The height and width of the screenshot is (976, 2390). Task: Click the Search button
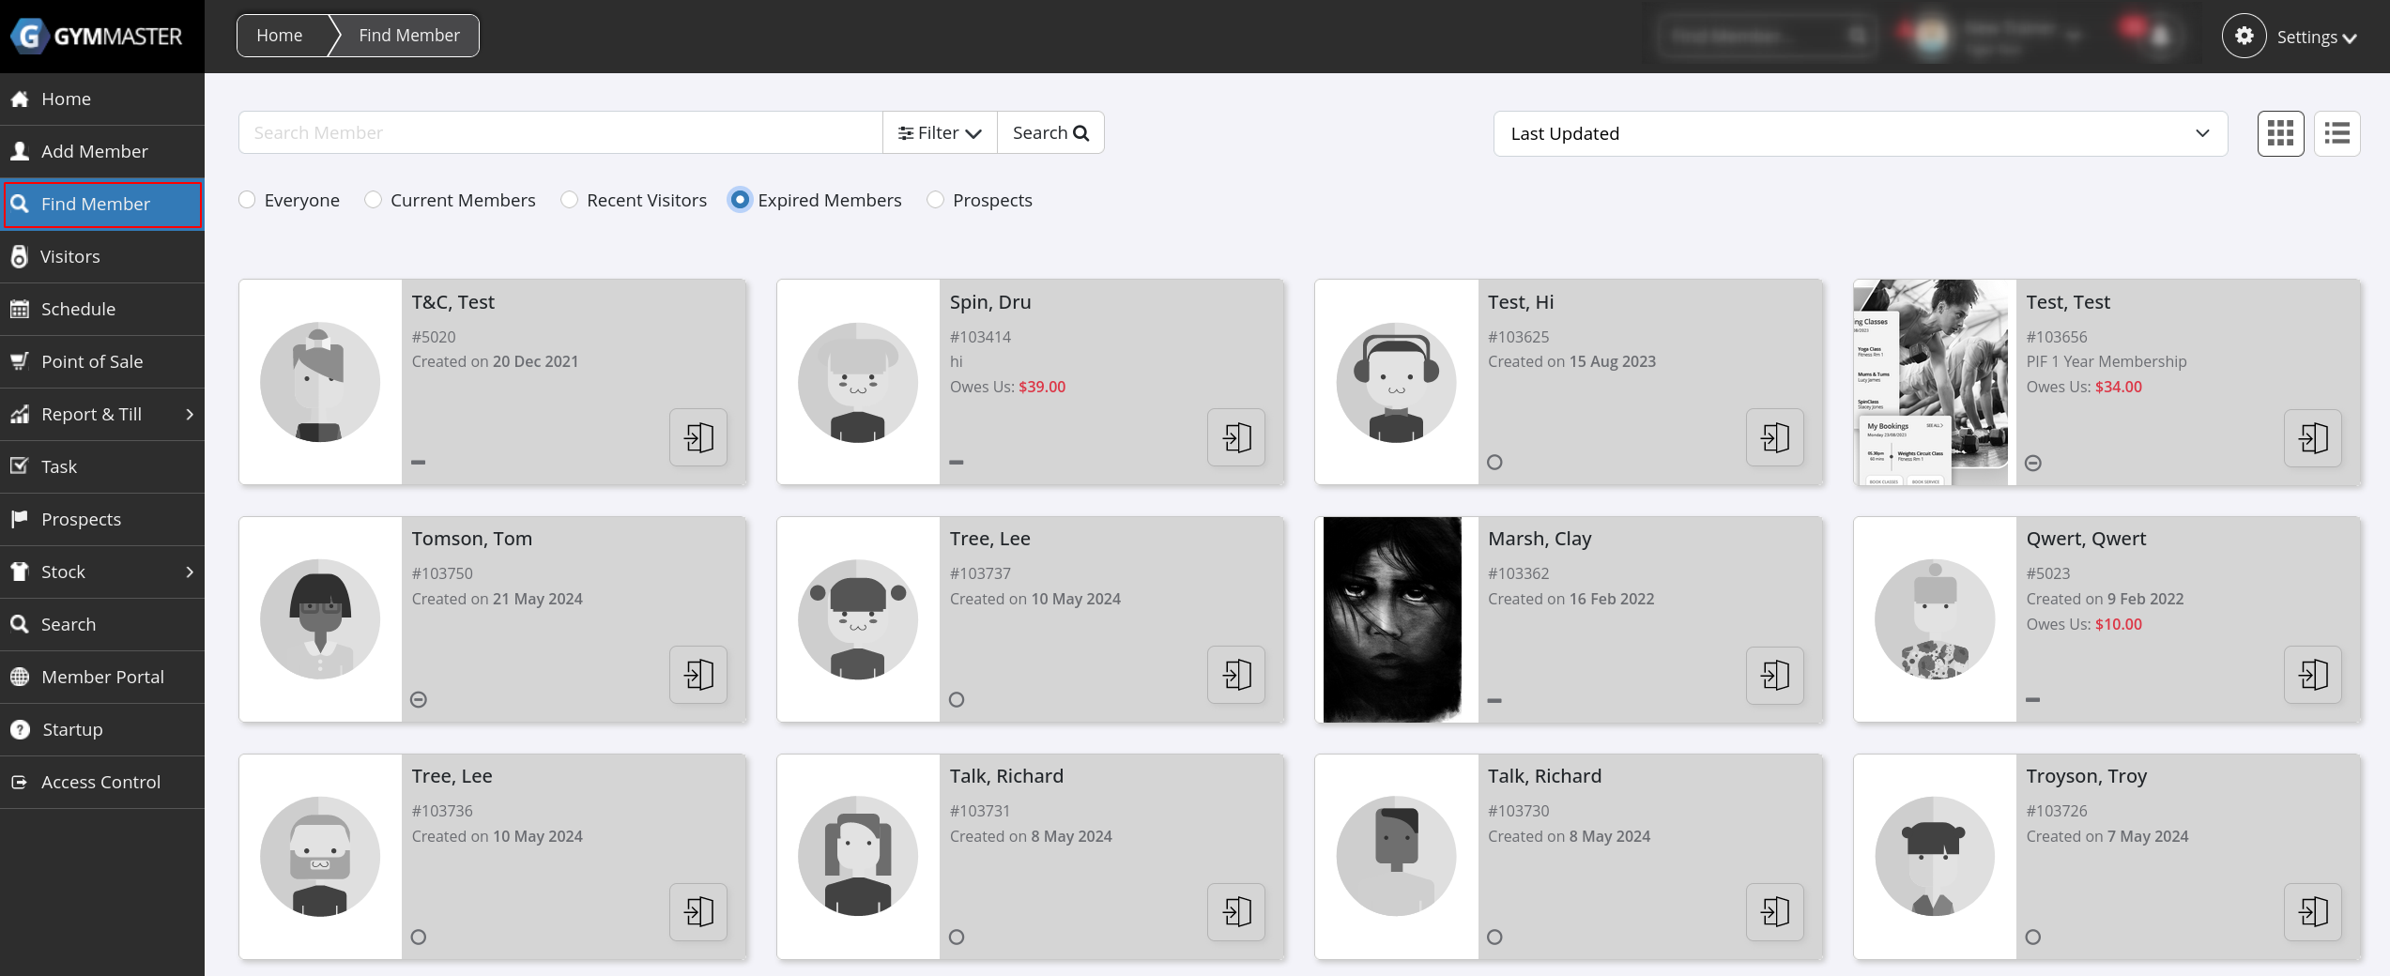[1050, 133]
